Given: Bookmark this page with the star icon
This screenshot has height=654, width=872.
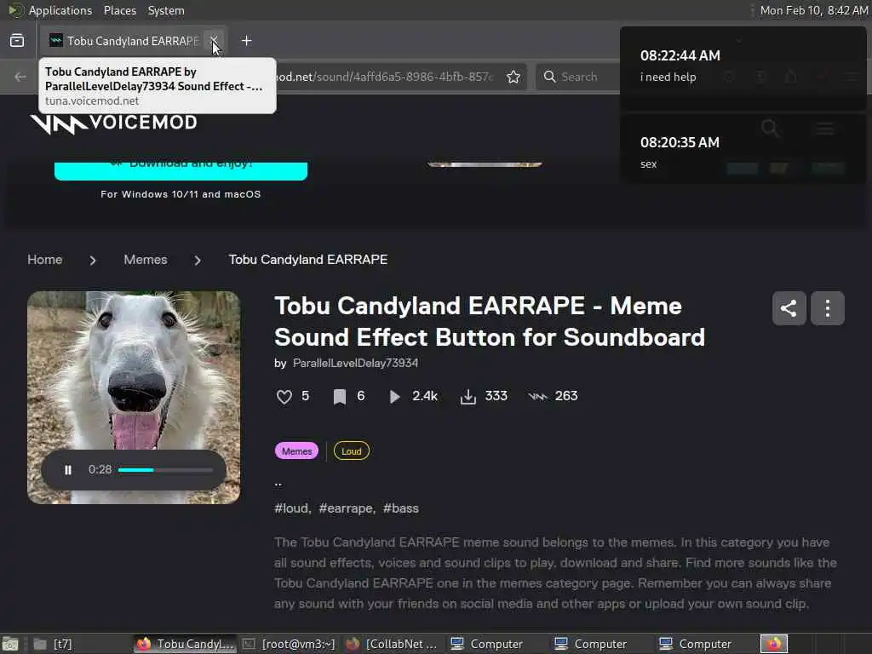Looking at the screenshot, I should (x=513, y=77).
